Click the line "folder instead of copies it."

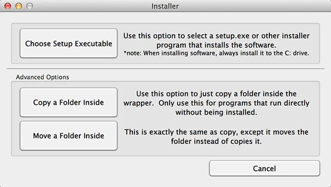[x=216, y=141]
